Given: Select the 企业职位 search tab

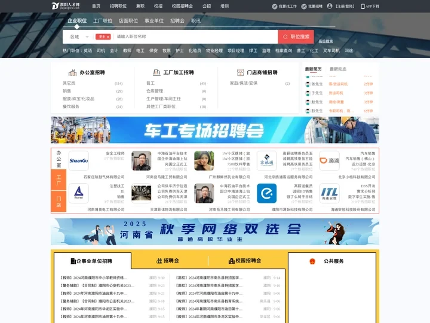Looking at the screenshot, I should point(77,20).
